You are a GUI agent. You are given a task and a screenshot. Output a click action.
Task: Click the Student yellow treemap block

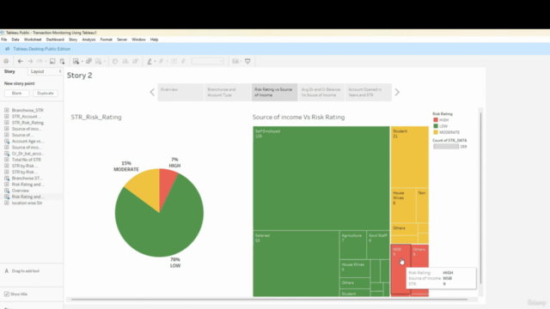tap(410, 157)
